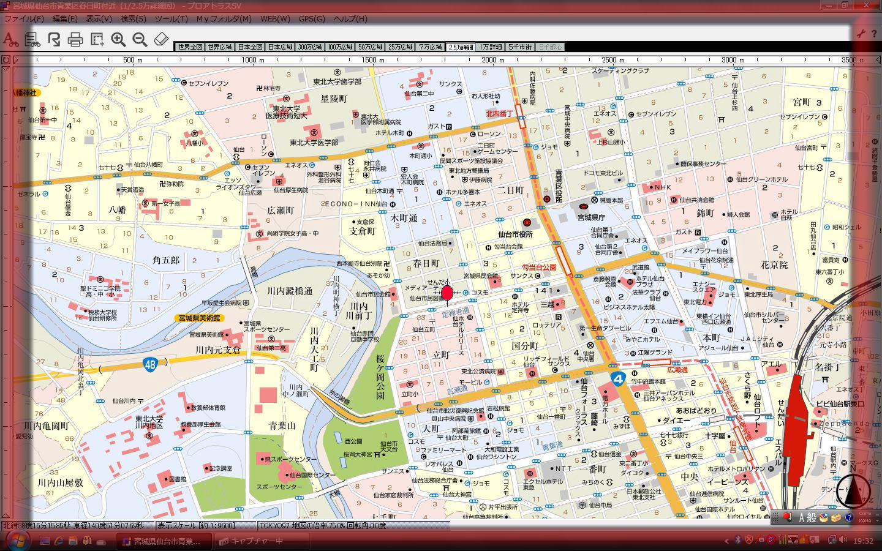Screen dimensions: 882x551
Task: Switch to 5千市街 map scale
Action: click(x=521, y=47)
